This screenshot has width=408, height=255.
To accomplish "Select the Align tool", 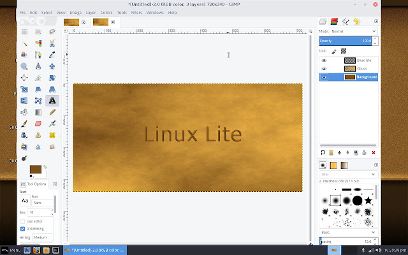I will pyautogui.click(x=24, y=78).
